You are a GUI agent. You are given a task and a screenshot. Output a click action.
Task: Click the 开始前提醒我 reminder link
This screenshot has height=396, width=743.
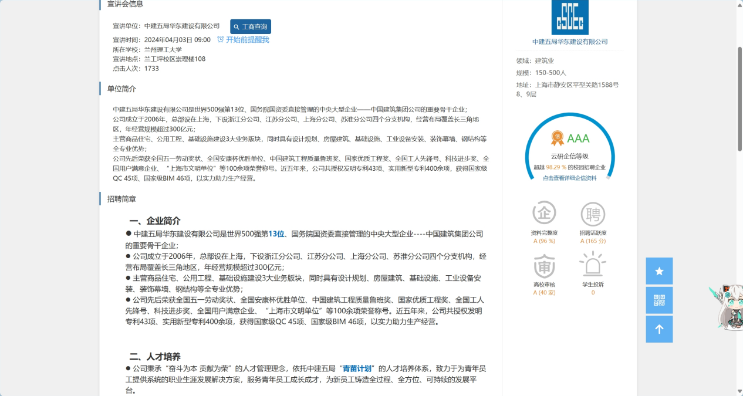click(247, 40)
